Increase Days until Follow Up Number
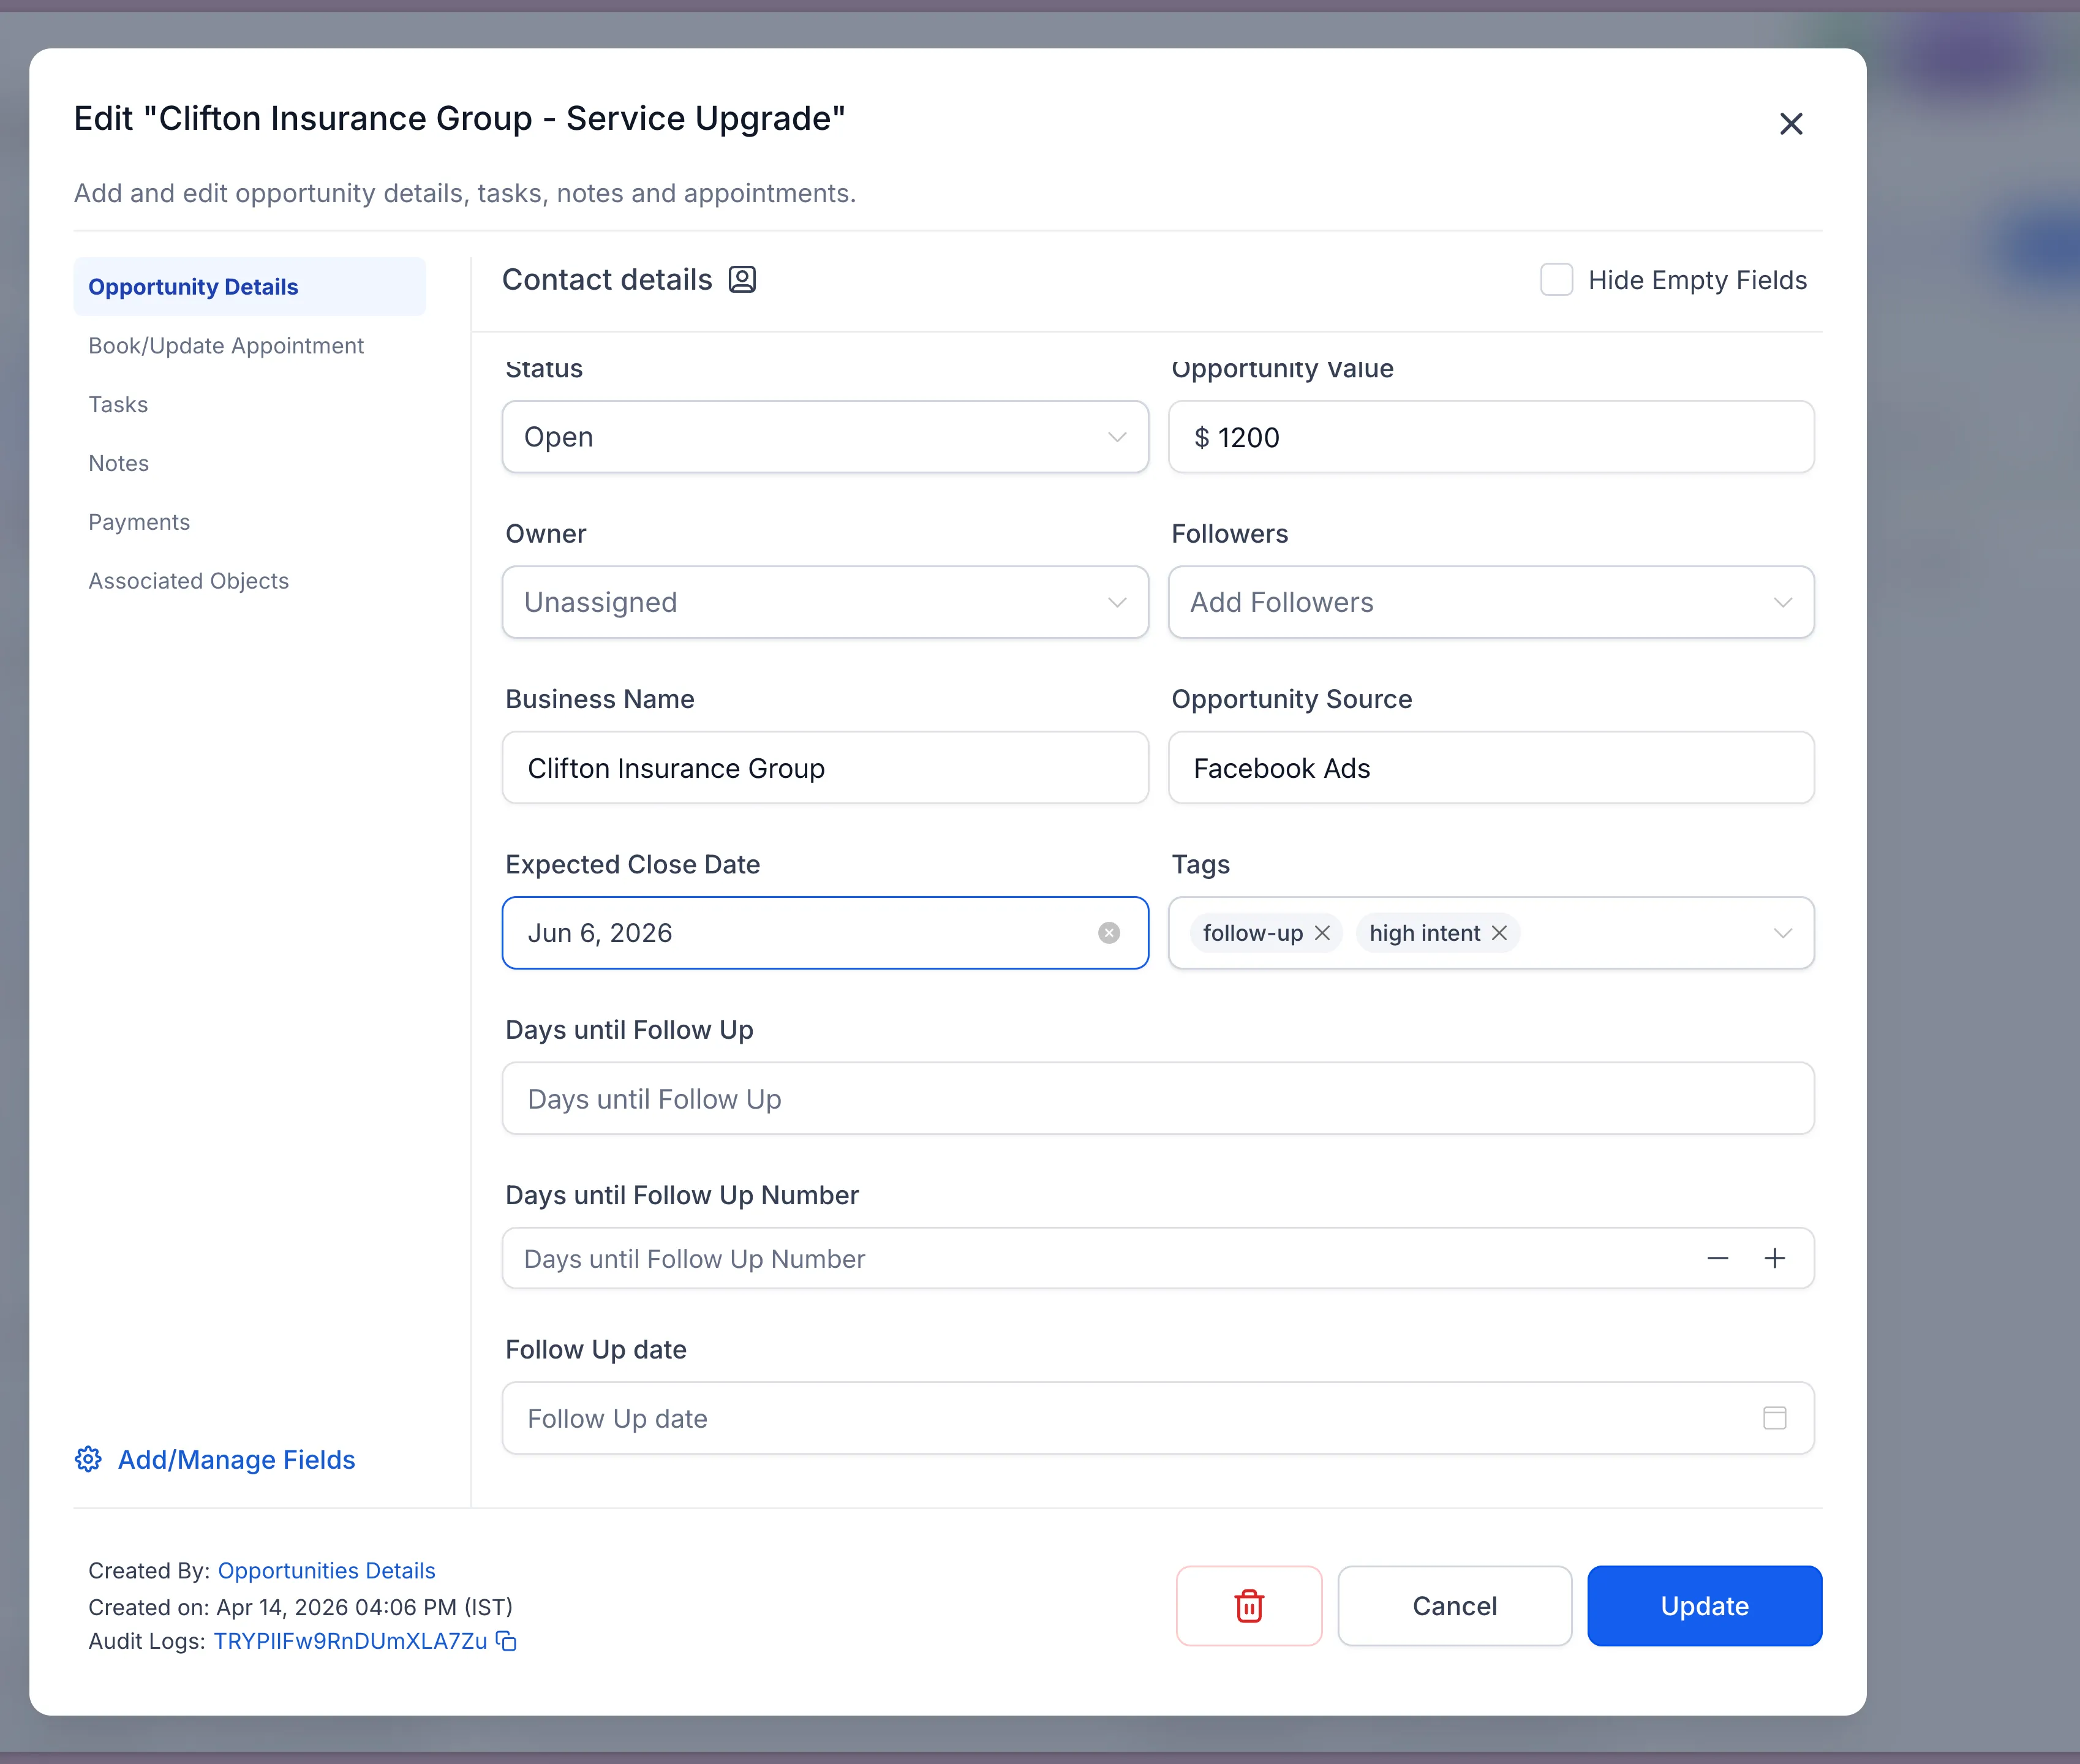Viewport: 2080px width, 1764px height. click(x=1774, y=1259)
